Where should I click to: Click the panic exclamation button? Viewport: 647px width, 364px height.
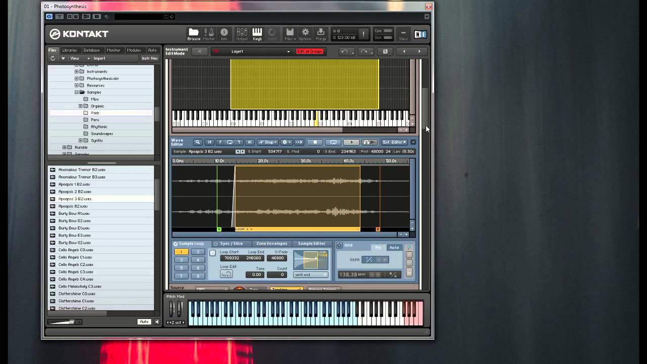363,34
